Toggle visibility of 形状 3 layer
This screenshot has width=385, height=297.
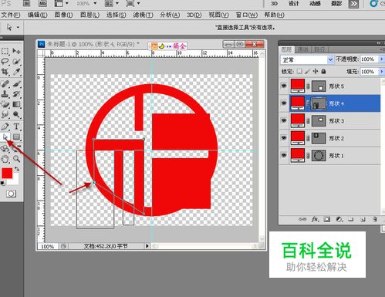pyautogui.click(x=284, y=120)
